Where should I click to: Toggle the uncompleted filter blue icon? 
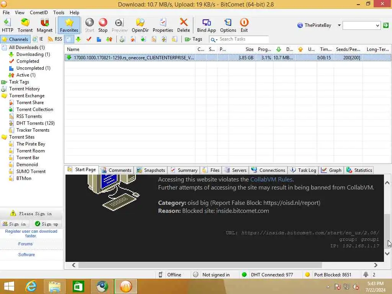[x=99, y=39]
